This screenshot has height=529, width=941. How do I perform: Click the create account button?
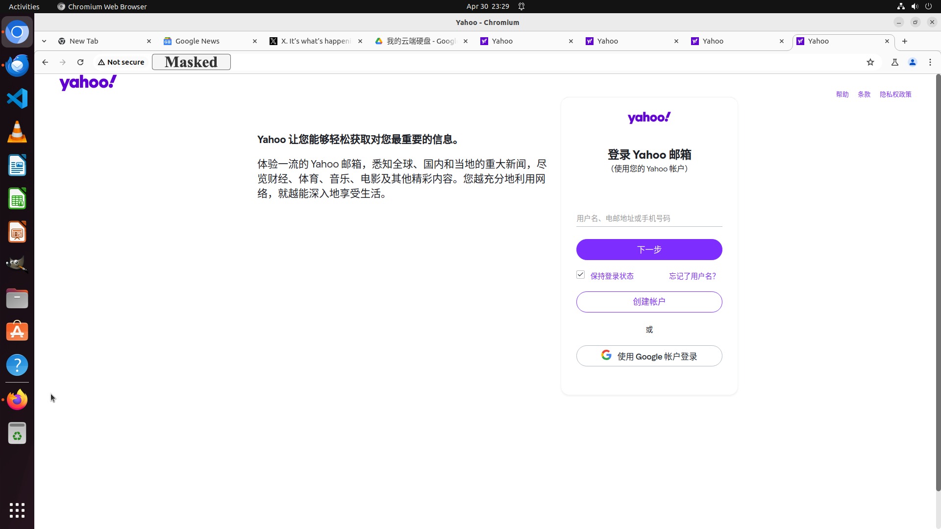649,302
